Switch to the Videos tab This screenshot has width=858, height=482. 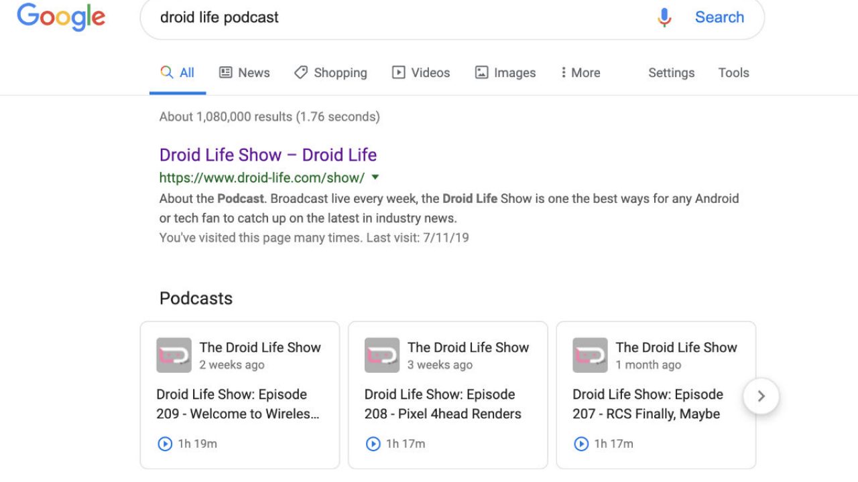(421, 73)
